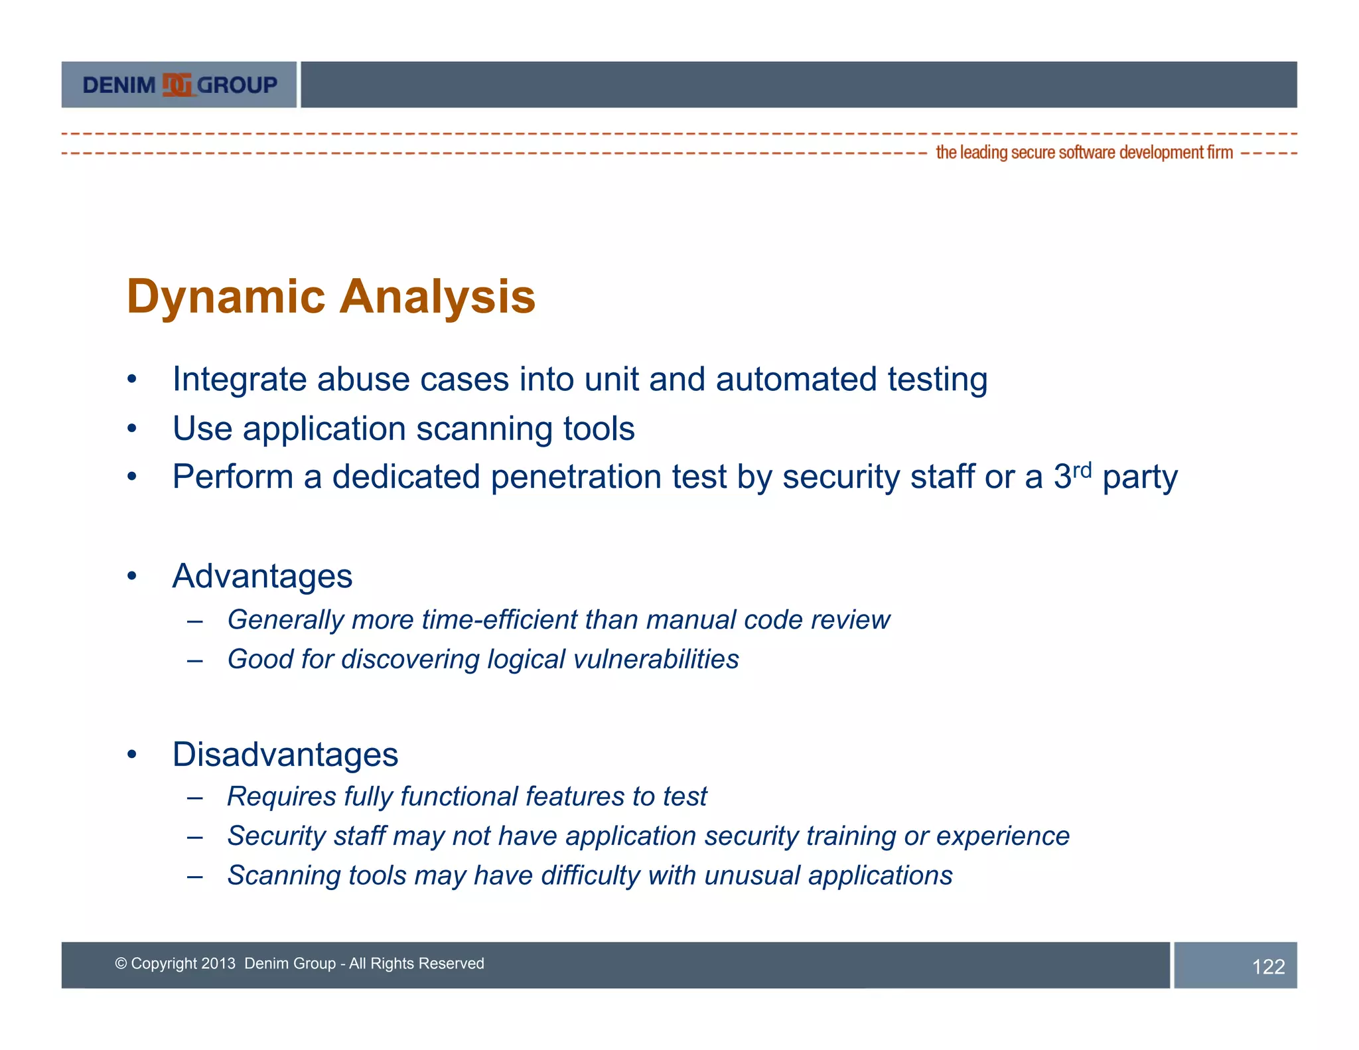This screenshot has height=1050, width=1359.
Task: Click 'Good for discovering logical vulnerabilities' line
Action: pyautogui.click(x=482, y=660)
